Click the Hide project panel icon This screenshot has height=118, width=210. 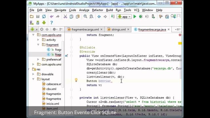[x=61, y=29]
